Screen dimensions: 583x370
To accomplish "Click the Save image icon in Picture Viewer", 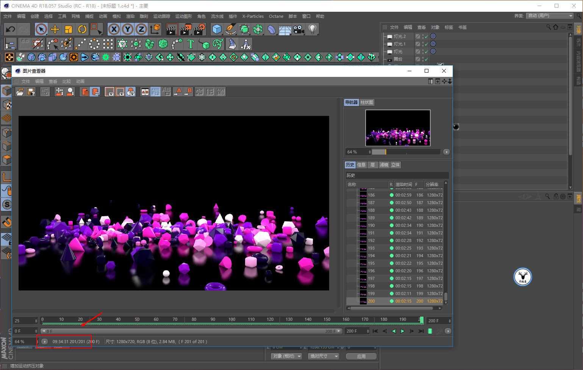I will [31, 92].
